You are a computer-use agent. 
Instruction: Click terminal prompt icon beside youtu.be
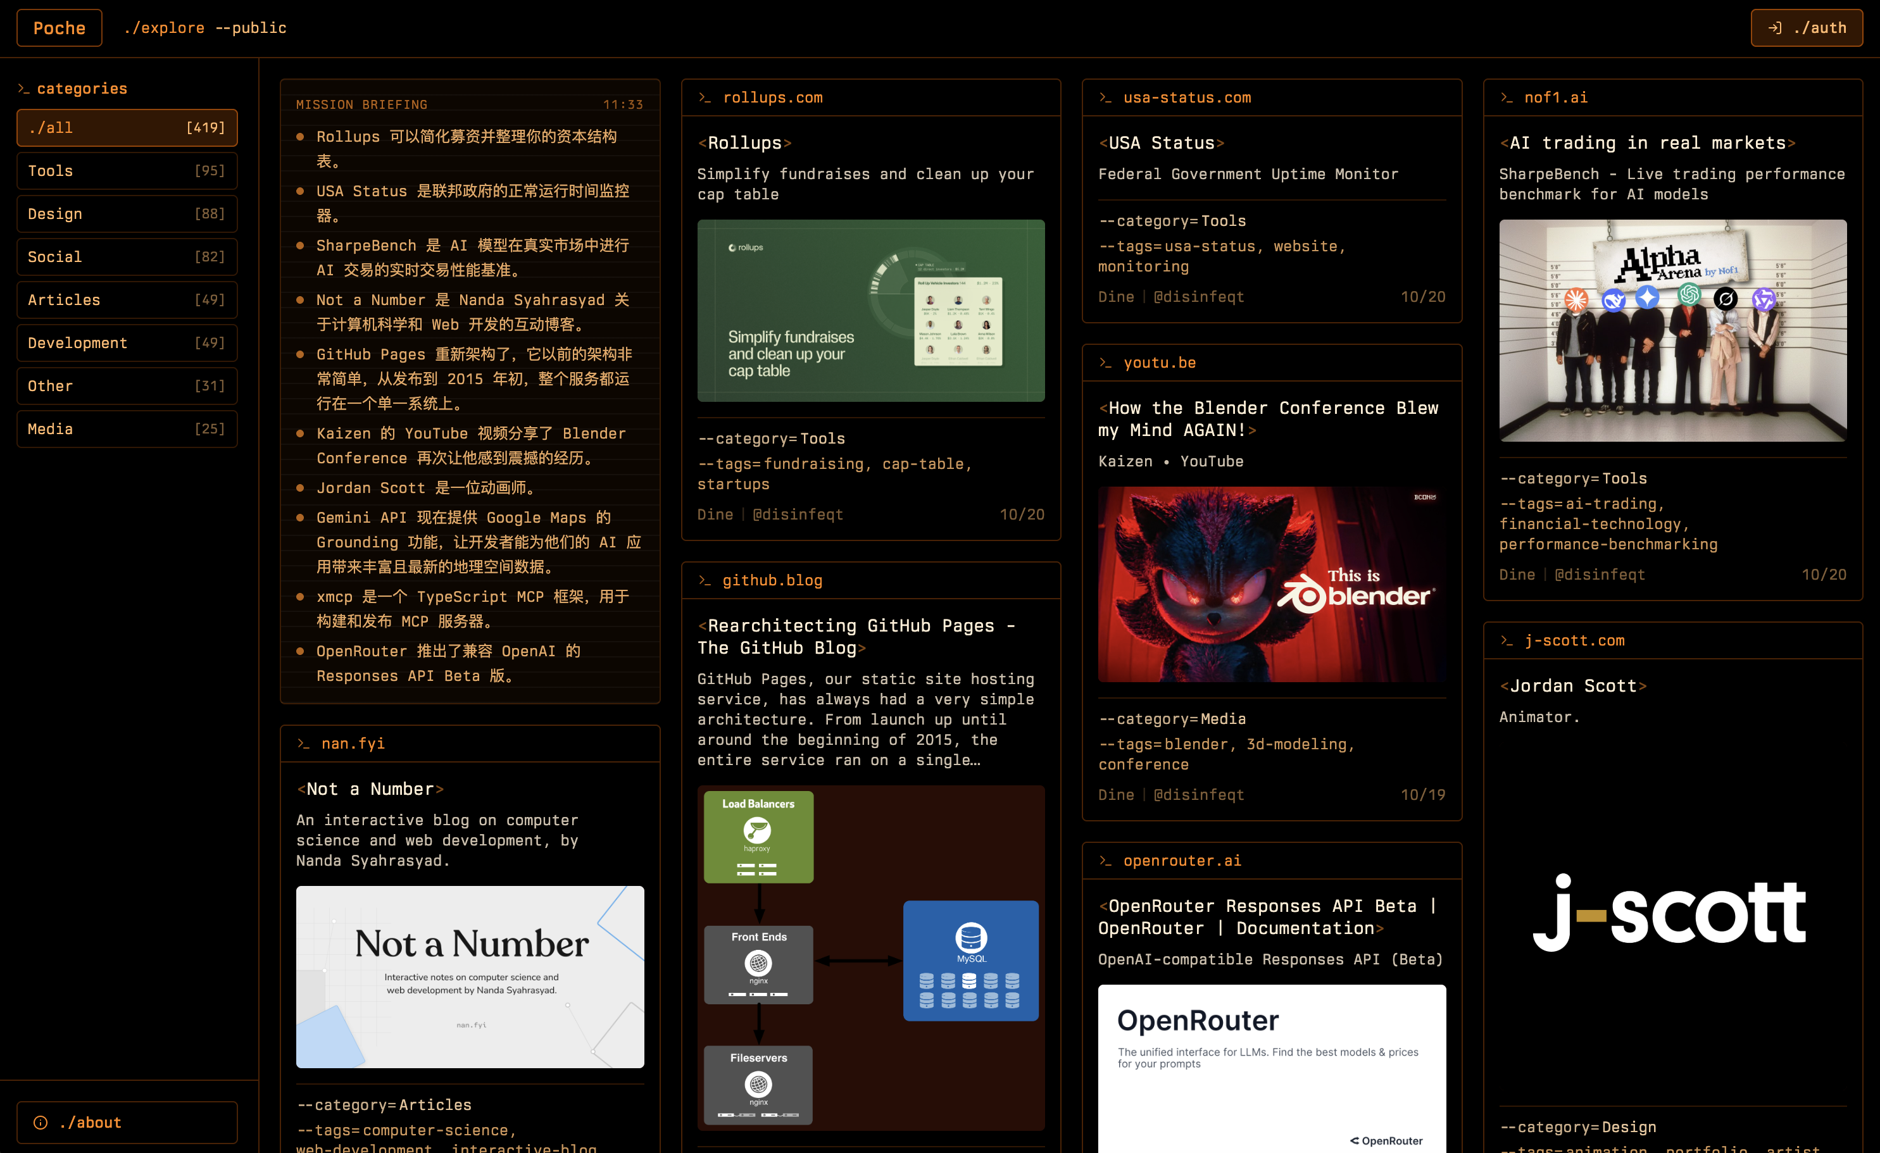click(1106, 363)
